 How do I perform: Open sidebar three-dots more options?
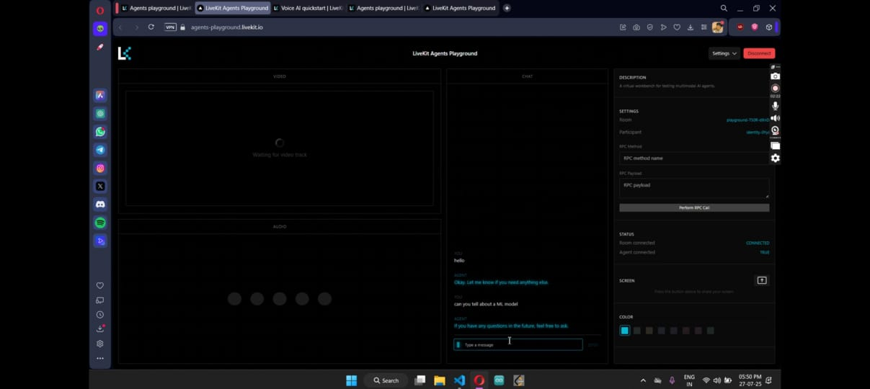[100, 358]
